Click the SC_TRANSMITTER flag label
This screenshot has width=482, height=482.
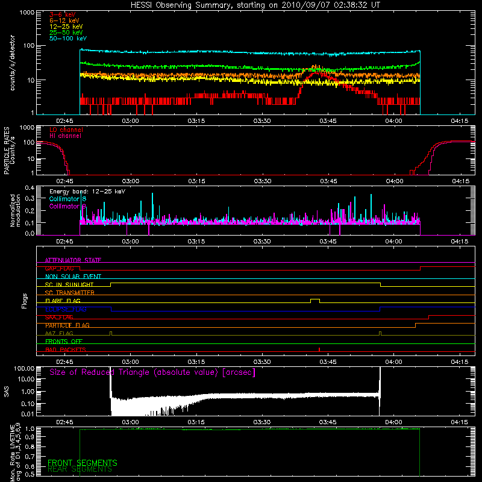click(x=69, y=293)
